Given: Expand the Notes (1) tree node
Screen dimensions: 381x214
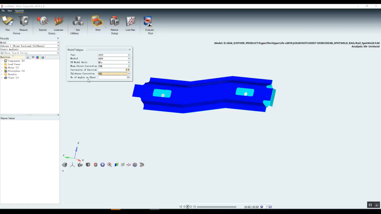Looking at the screenshot, I should 2,68.
